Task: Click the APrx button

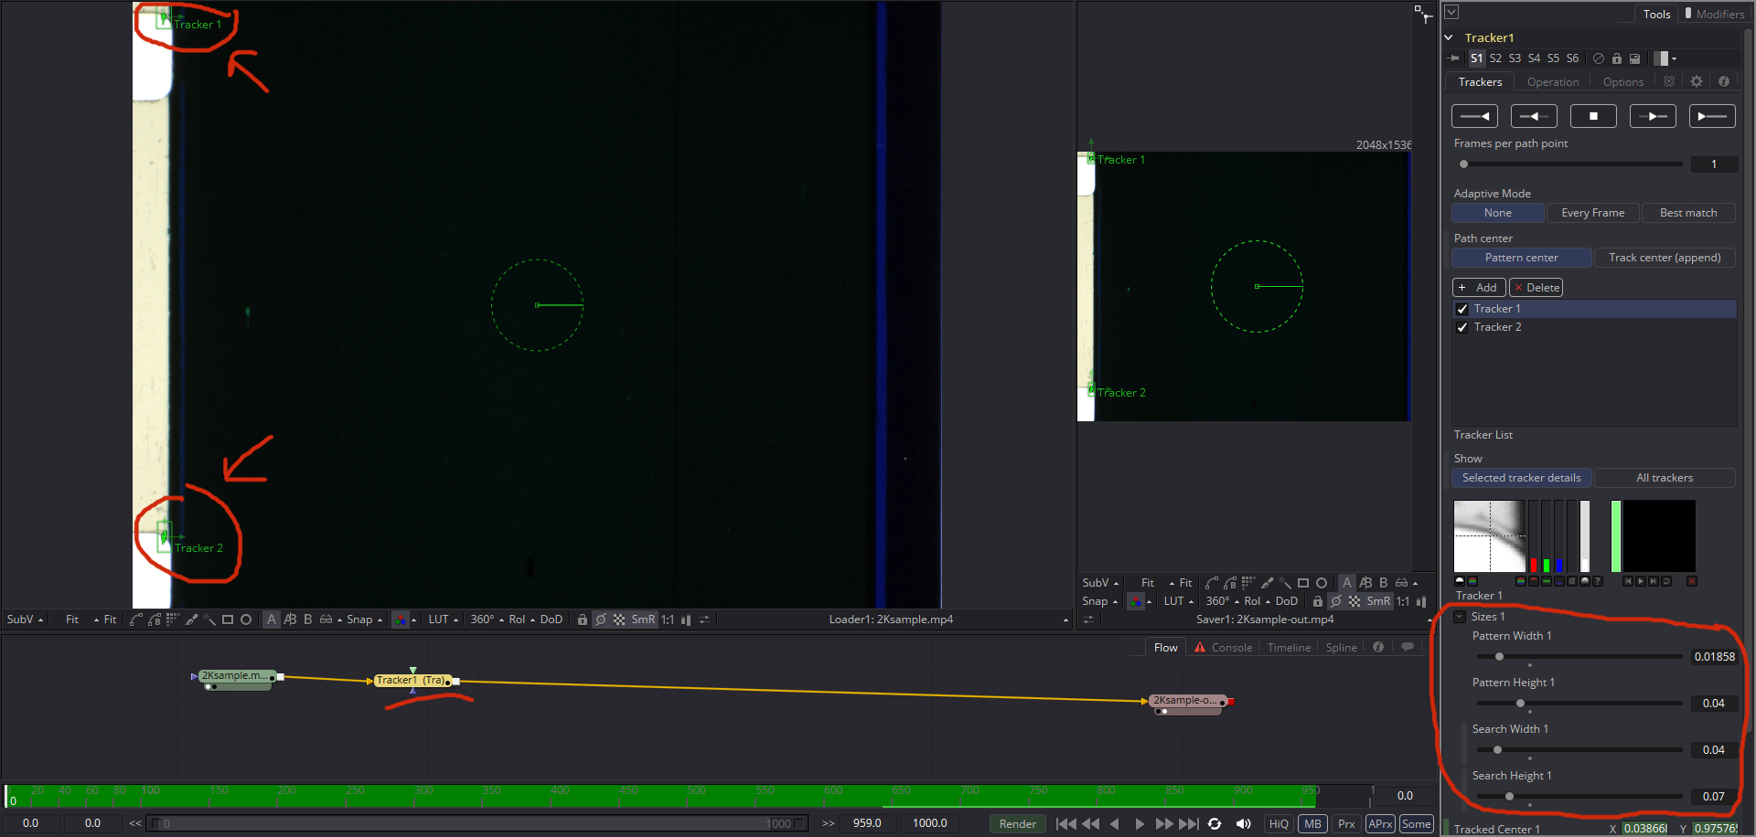Action: 1380,823
